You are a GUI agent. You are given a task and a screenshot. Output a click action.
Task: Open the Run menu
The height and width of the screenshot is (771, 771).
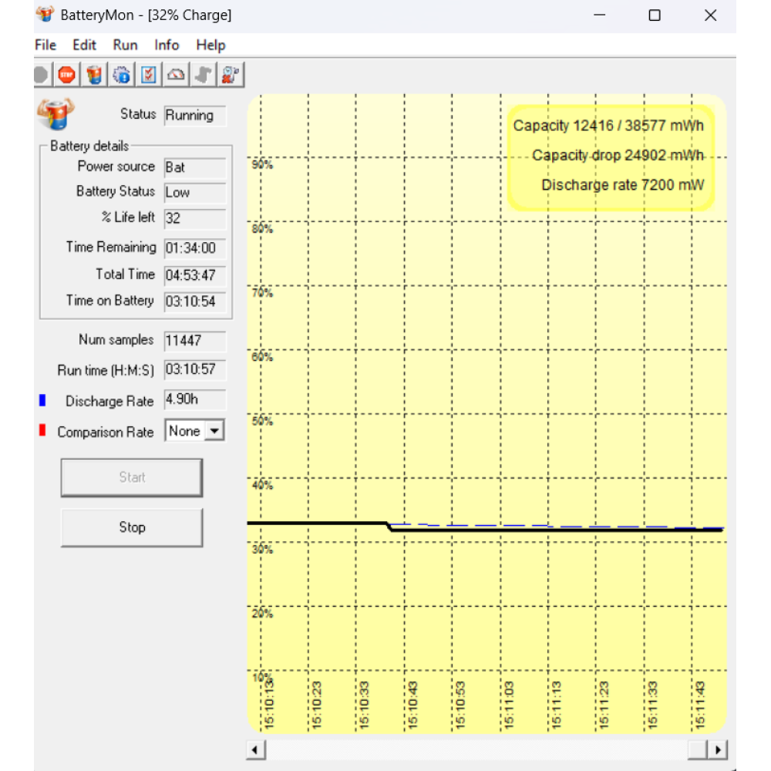(125, 45)
